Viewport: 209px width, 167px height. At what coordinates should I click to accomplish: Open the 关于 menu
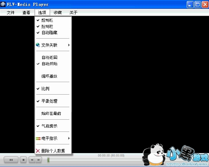pos(73,13)
